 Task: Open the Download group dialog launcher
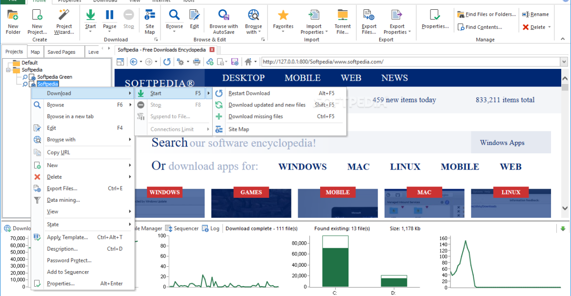click(x=156, y=40)
